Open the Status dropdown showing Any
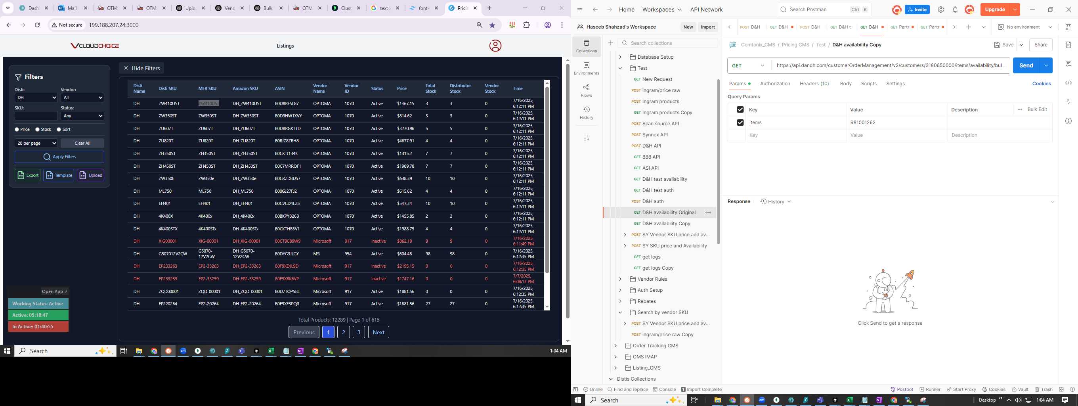Screen dimensions: 1078x406 (82, 116)
